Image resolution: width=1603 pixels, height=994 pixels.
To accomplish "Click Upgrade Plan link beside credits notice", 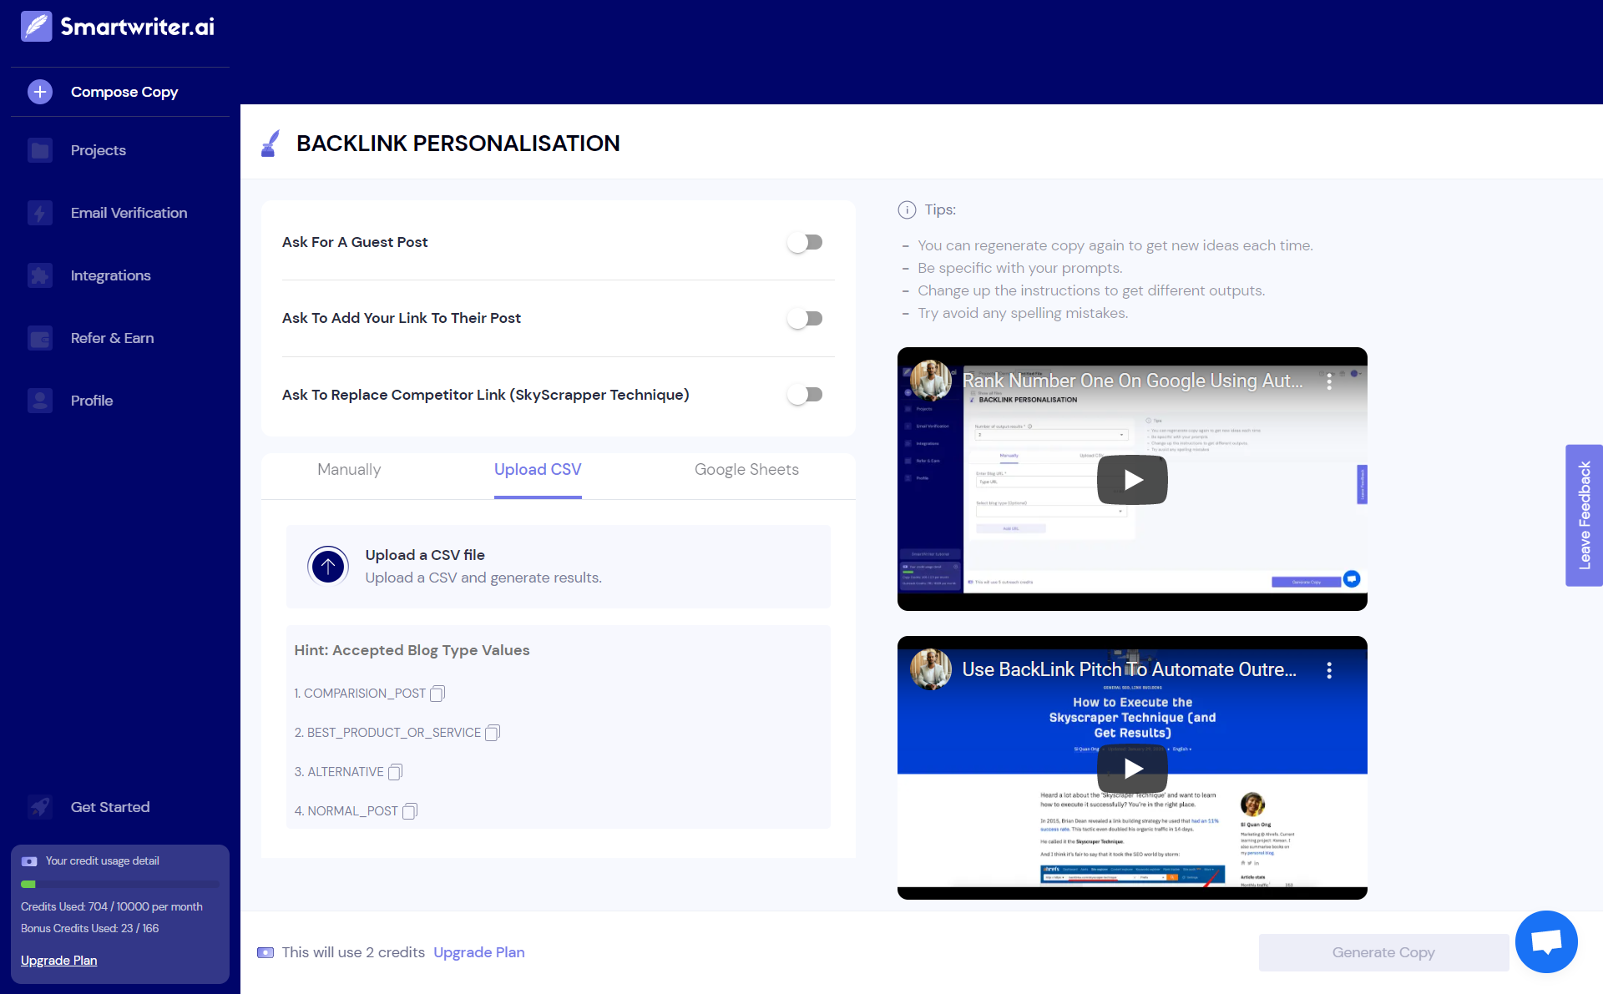I will coord(479,952).
